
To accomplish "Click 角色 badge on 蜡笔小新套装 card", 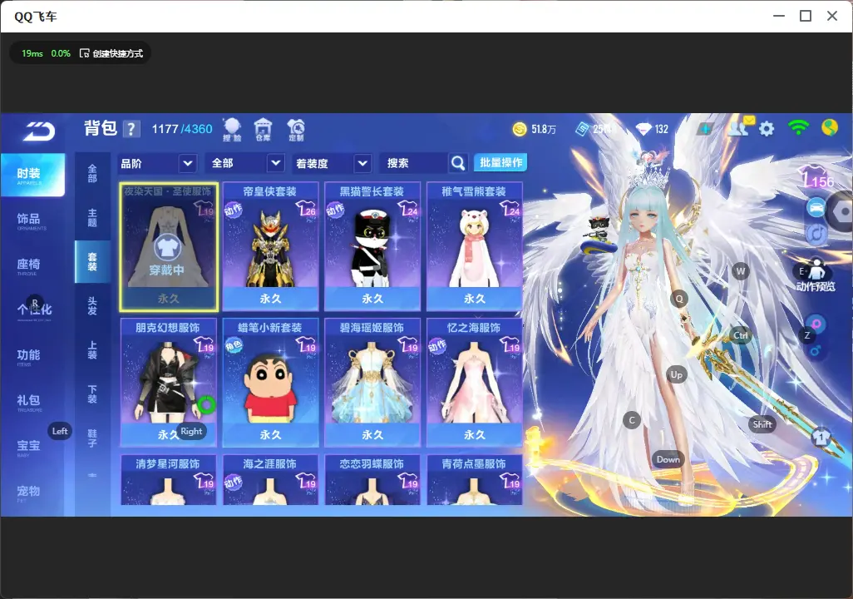I will click(234, 345).
